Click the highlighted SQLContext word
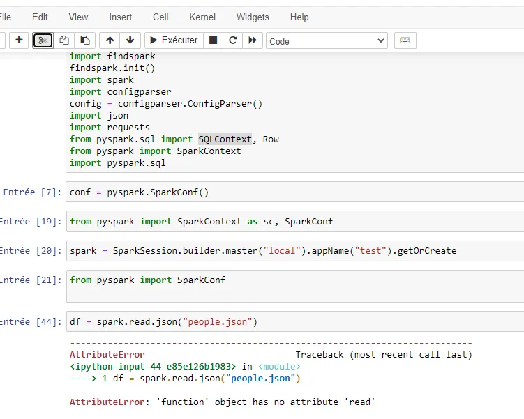Image resolution: width=524 pixels, height=419 pixels. [225, 139]
